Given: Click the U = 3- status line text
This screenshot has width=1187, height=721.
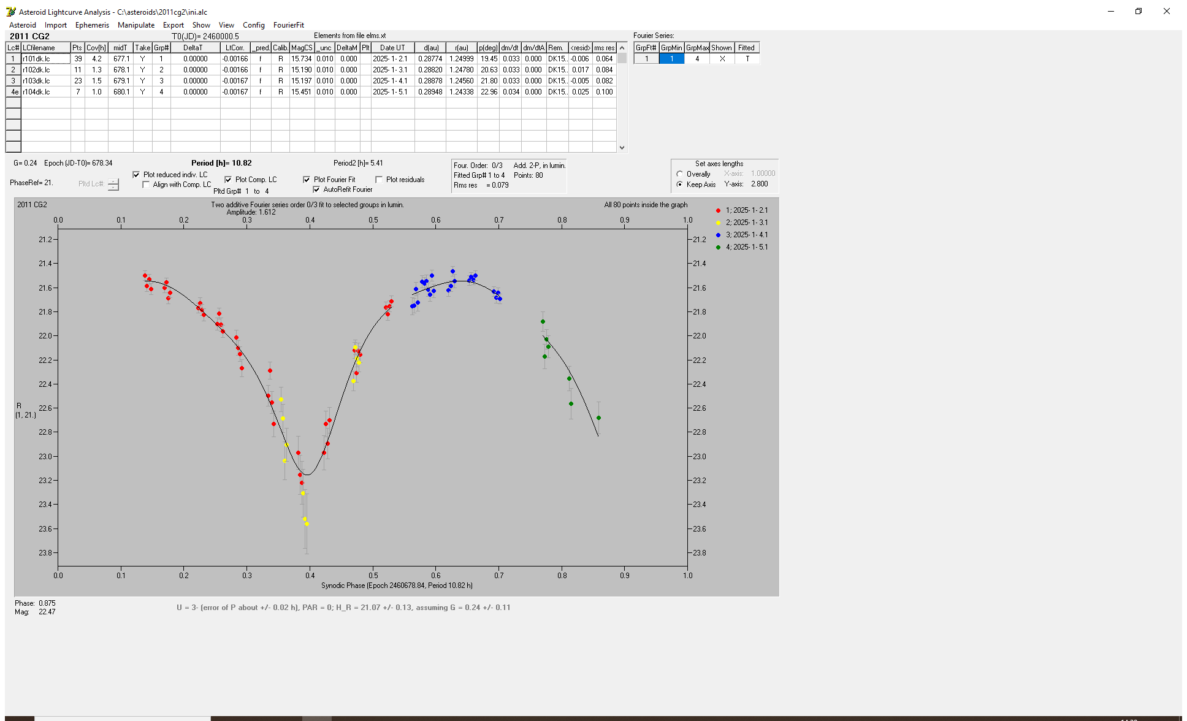Looking at the screenshot, I should coord(343,608).
